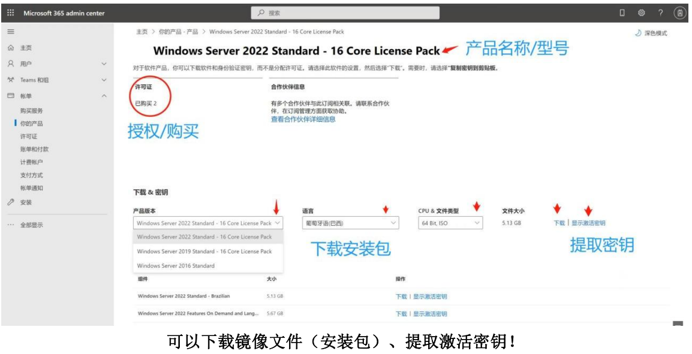Image resolution: width=692 pixels, height=354 pixels.
Task: Click 下载 link beside 5.13 GB file size
Action: tap(559, 223)
